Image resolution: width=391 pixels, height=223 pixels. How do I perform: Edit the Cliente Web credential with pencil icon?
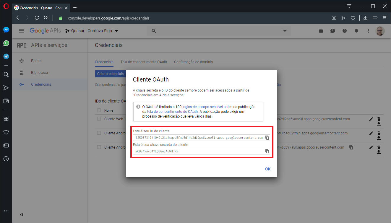pyautogui.click(x=371, y=119)
